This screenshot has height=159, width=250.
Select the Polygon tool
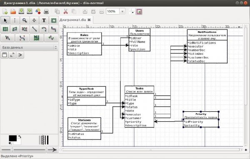click(15, 29)
